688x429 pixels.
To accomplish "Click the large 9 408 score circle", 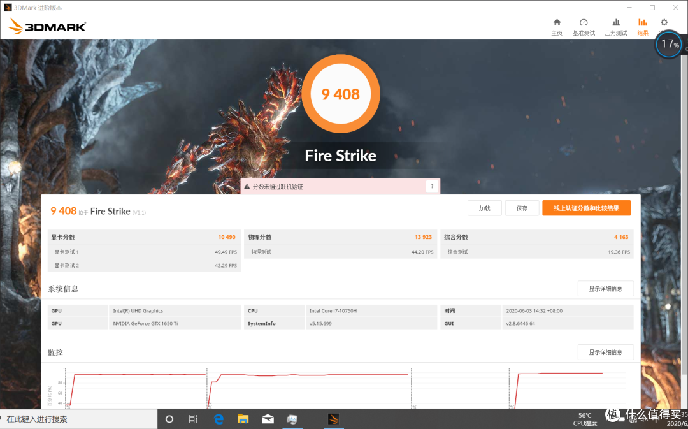I will tap(340, 94).
